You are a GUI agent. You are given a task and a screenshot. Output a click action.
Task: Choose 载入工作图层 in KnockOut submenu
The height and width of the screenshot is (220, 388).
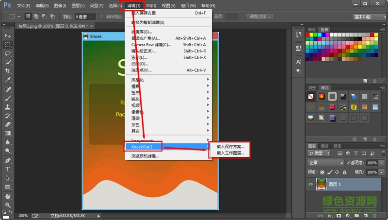(230, 153)
